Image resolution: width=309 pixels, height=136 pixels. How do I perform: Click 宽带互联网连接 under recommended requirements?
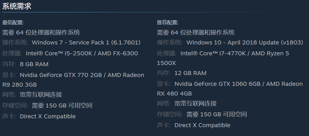(x=195, y=103)
